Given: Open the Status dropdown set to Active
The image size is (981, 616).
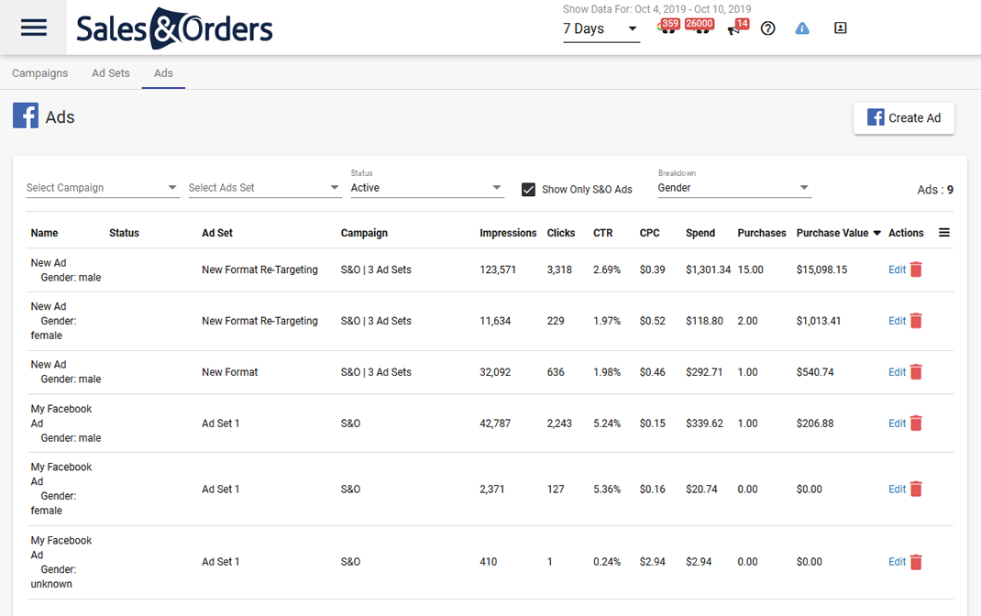Looking at the screenshot, I should [427, 187].
